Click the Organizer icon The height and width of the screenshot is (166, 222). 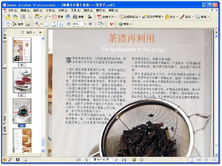coord(37,17)
